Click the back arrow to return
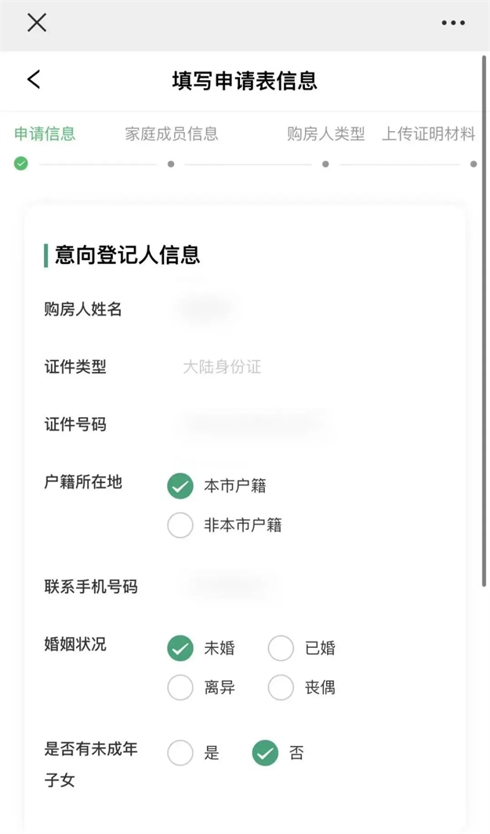This screenshot has height=834, width=490. point(31,79)
